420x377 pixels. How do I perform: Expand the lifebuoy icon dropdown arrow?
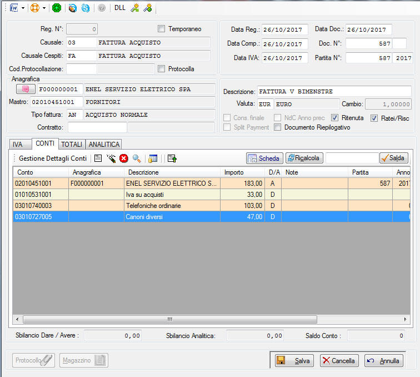tap(44, 8)
